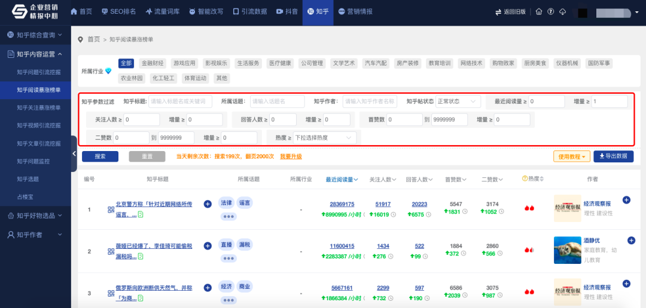646x308 pixels.
Task: Click the question mark icon beside 热度 header
Action: (525, 178)
